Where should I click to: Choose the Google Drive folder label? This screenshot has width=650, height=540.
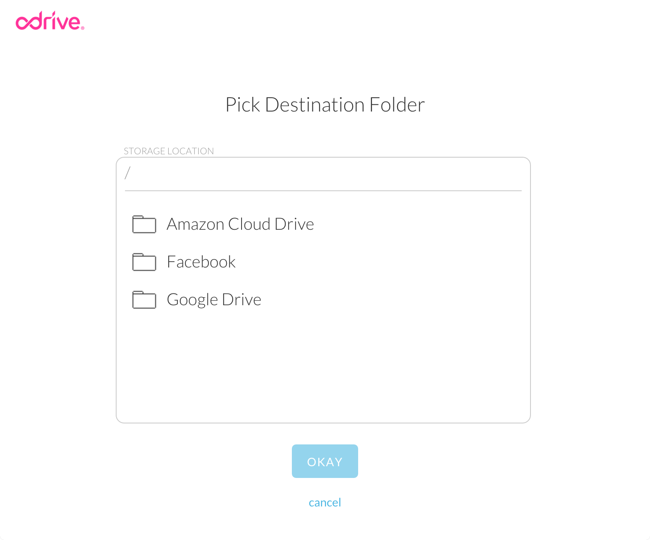[x=214, y=300]
